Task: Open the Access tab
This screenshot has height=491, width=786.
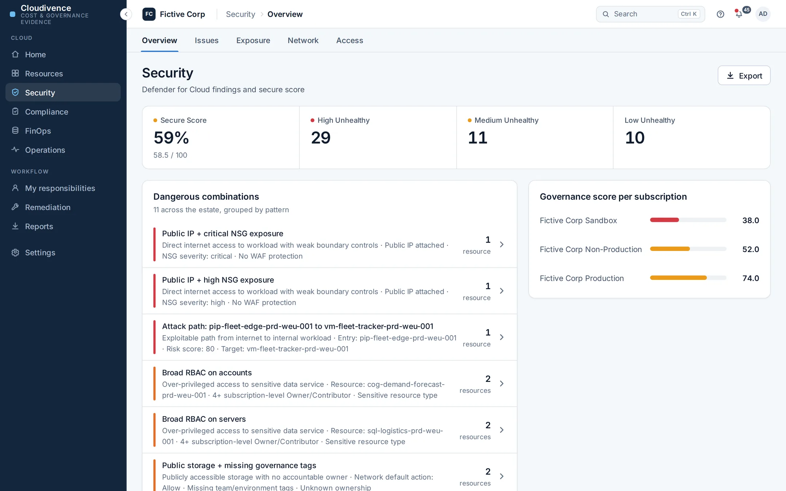Action: click(x=350, y=40)
